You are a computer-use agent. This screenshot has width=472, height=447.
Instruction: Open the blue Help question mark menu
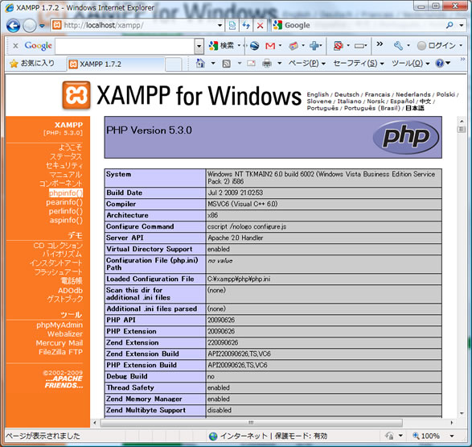click(442, 64)
